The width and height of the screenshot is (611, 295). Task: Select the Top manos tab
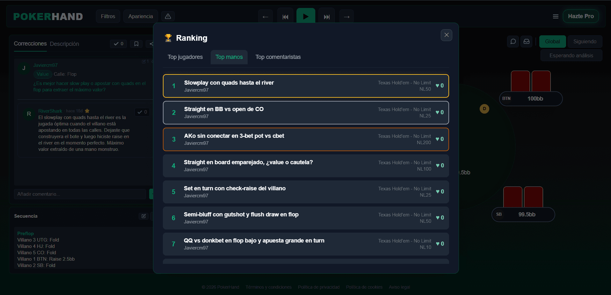229,57
